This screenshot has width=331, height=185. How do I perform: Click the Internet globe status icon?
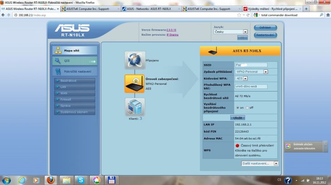pos(135,60)
